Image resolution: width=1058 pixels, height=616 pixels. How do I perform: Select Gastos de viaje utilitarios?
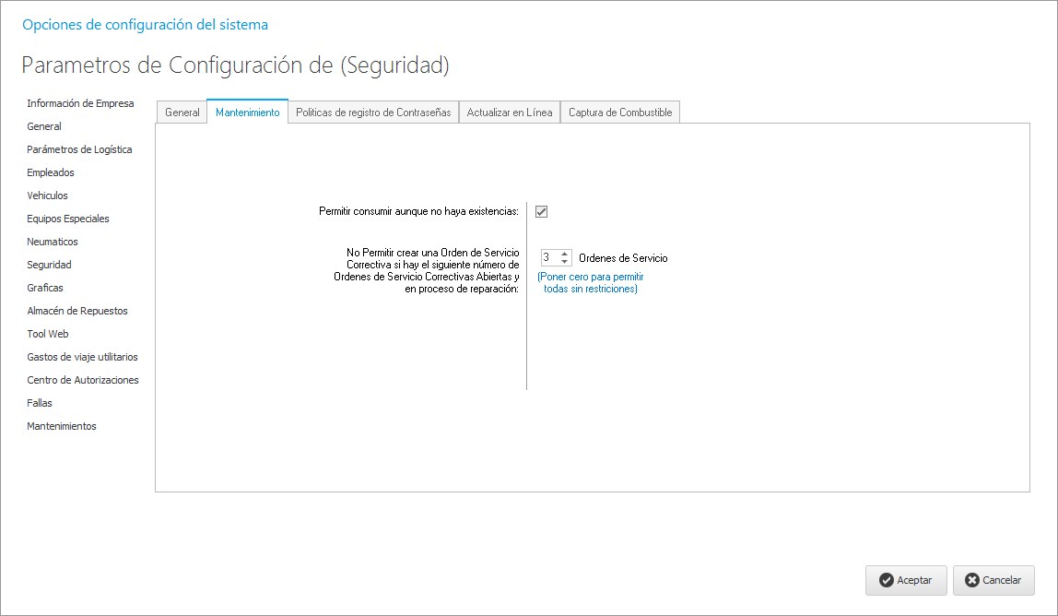[82, 357]
